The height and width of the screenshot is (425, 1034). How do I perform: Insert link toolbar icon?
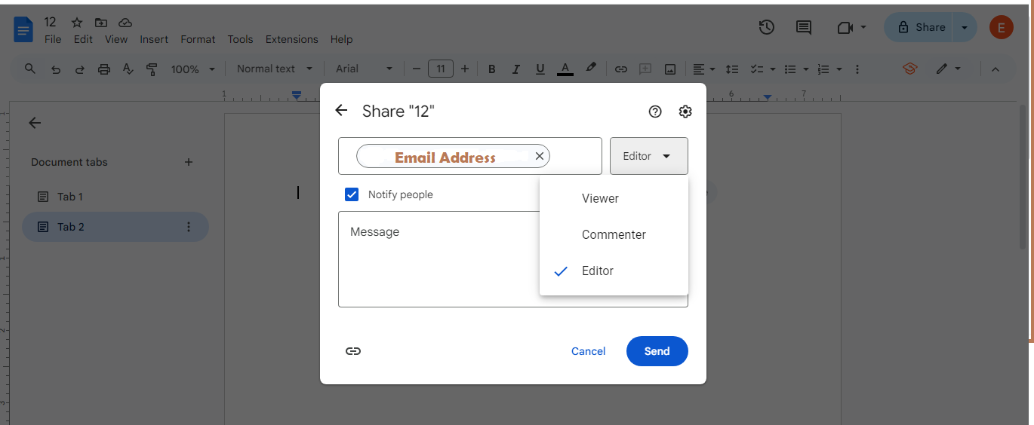[621, 69]
